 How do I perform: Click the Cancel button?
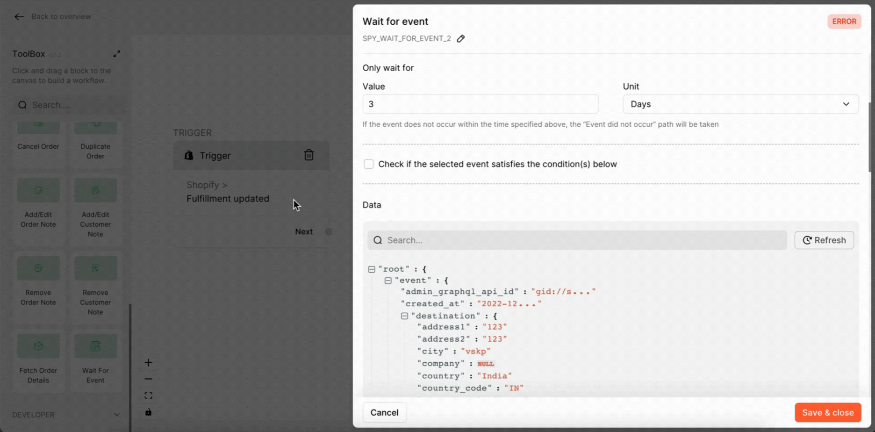[384, 412]
